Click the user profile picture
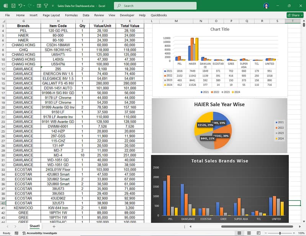The width and height of the screenshot is (306, 236). [x=266, y=6]
